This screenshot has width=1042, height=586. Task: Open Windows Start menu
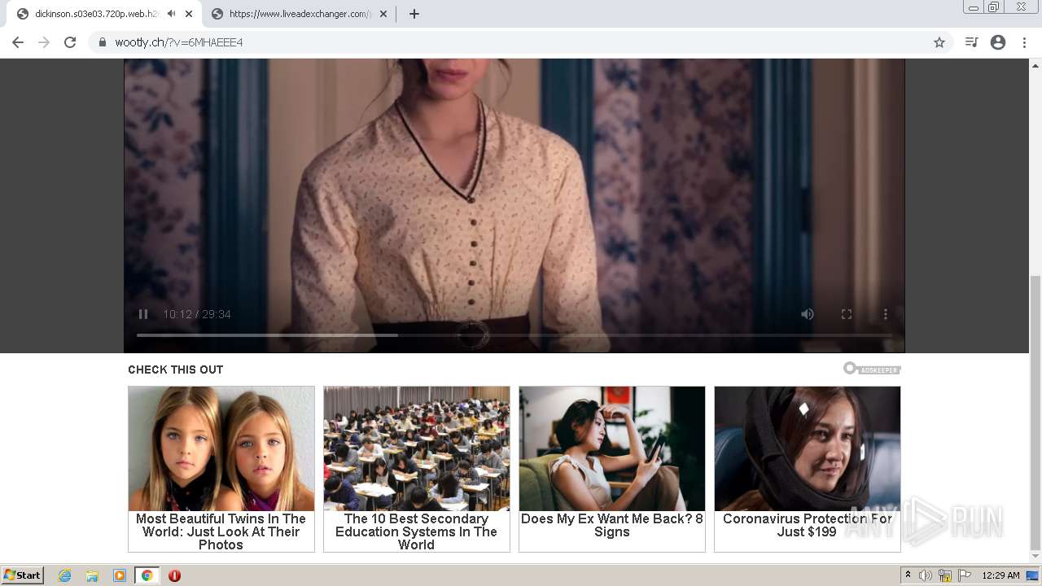[23, 575]
